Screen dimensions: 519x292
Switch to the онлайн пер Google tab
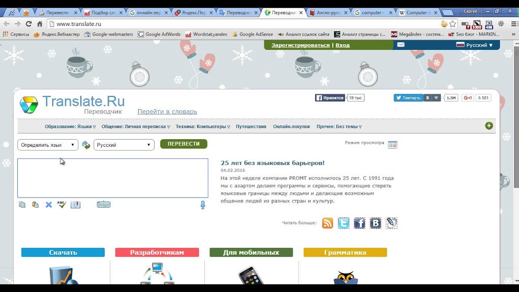click(x=148, y=13)
